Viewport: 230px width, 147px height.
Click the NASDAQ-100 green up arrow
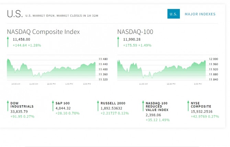point(118,42)
